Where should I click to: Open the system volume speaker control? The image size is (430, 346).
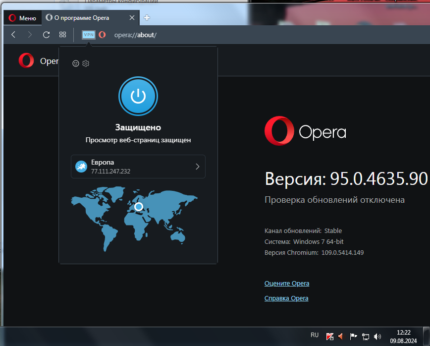pyautogui.click(x=377, y=336)
